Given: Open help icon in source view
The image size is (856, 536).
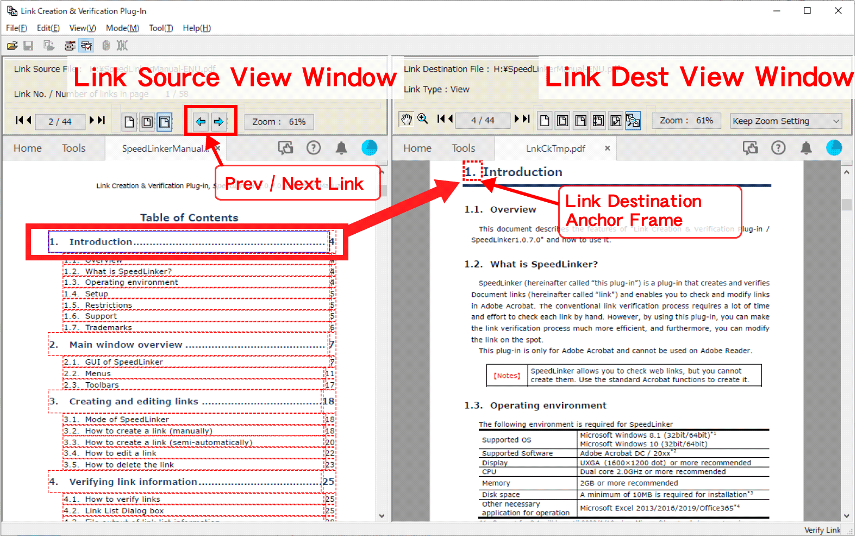Looking at the screenshot, I should [314, 148].
